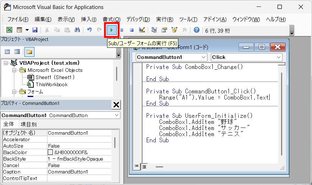Screen dimensions: 312x185
Task: Open the 書式(O) menu
Action: [111, 19]
